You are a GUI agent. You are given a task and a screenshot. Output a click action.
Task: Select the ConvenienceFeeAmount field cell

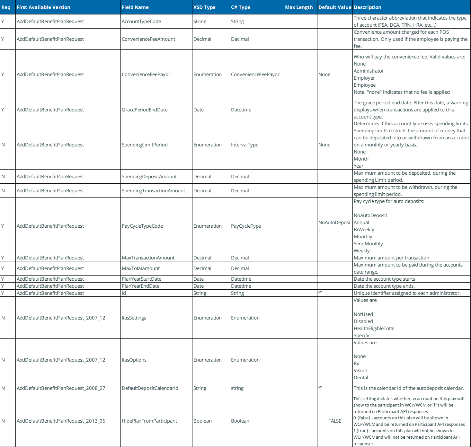tap(156, 39)
